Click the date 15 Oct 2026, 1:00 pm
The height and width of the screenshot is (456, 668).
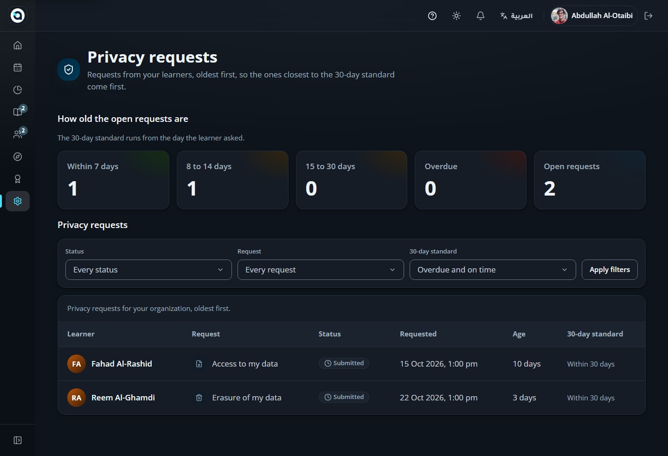tap(439, 364)
